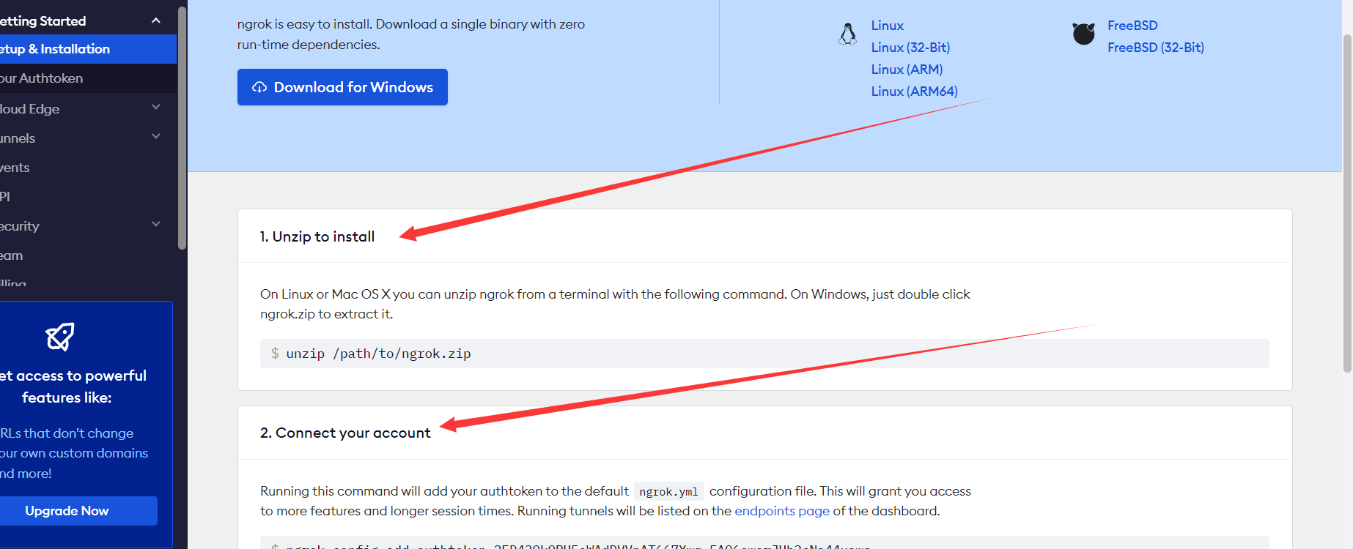The width and height of the screenshot is (1353, 549).
Task: Open the Linux (ARM64) download link
Action: point(914,91)
